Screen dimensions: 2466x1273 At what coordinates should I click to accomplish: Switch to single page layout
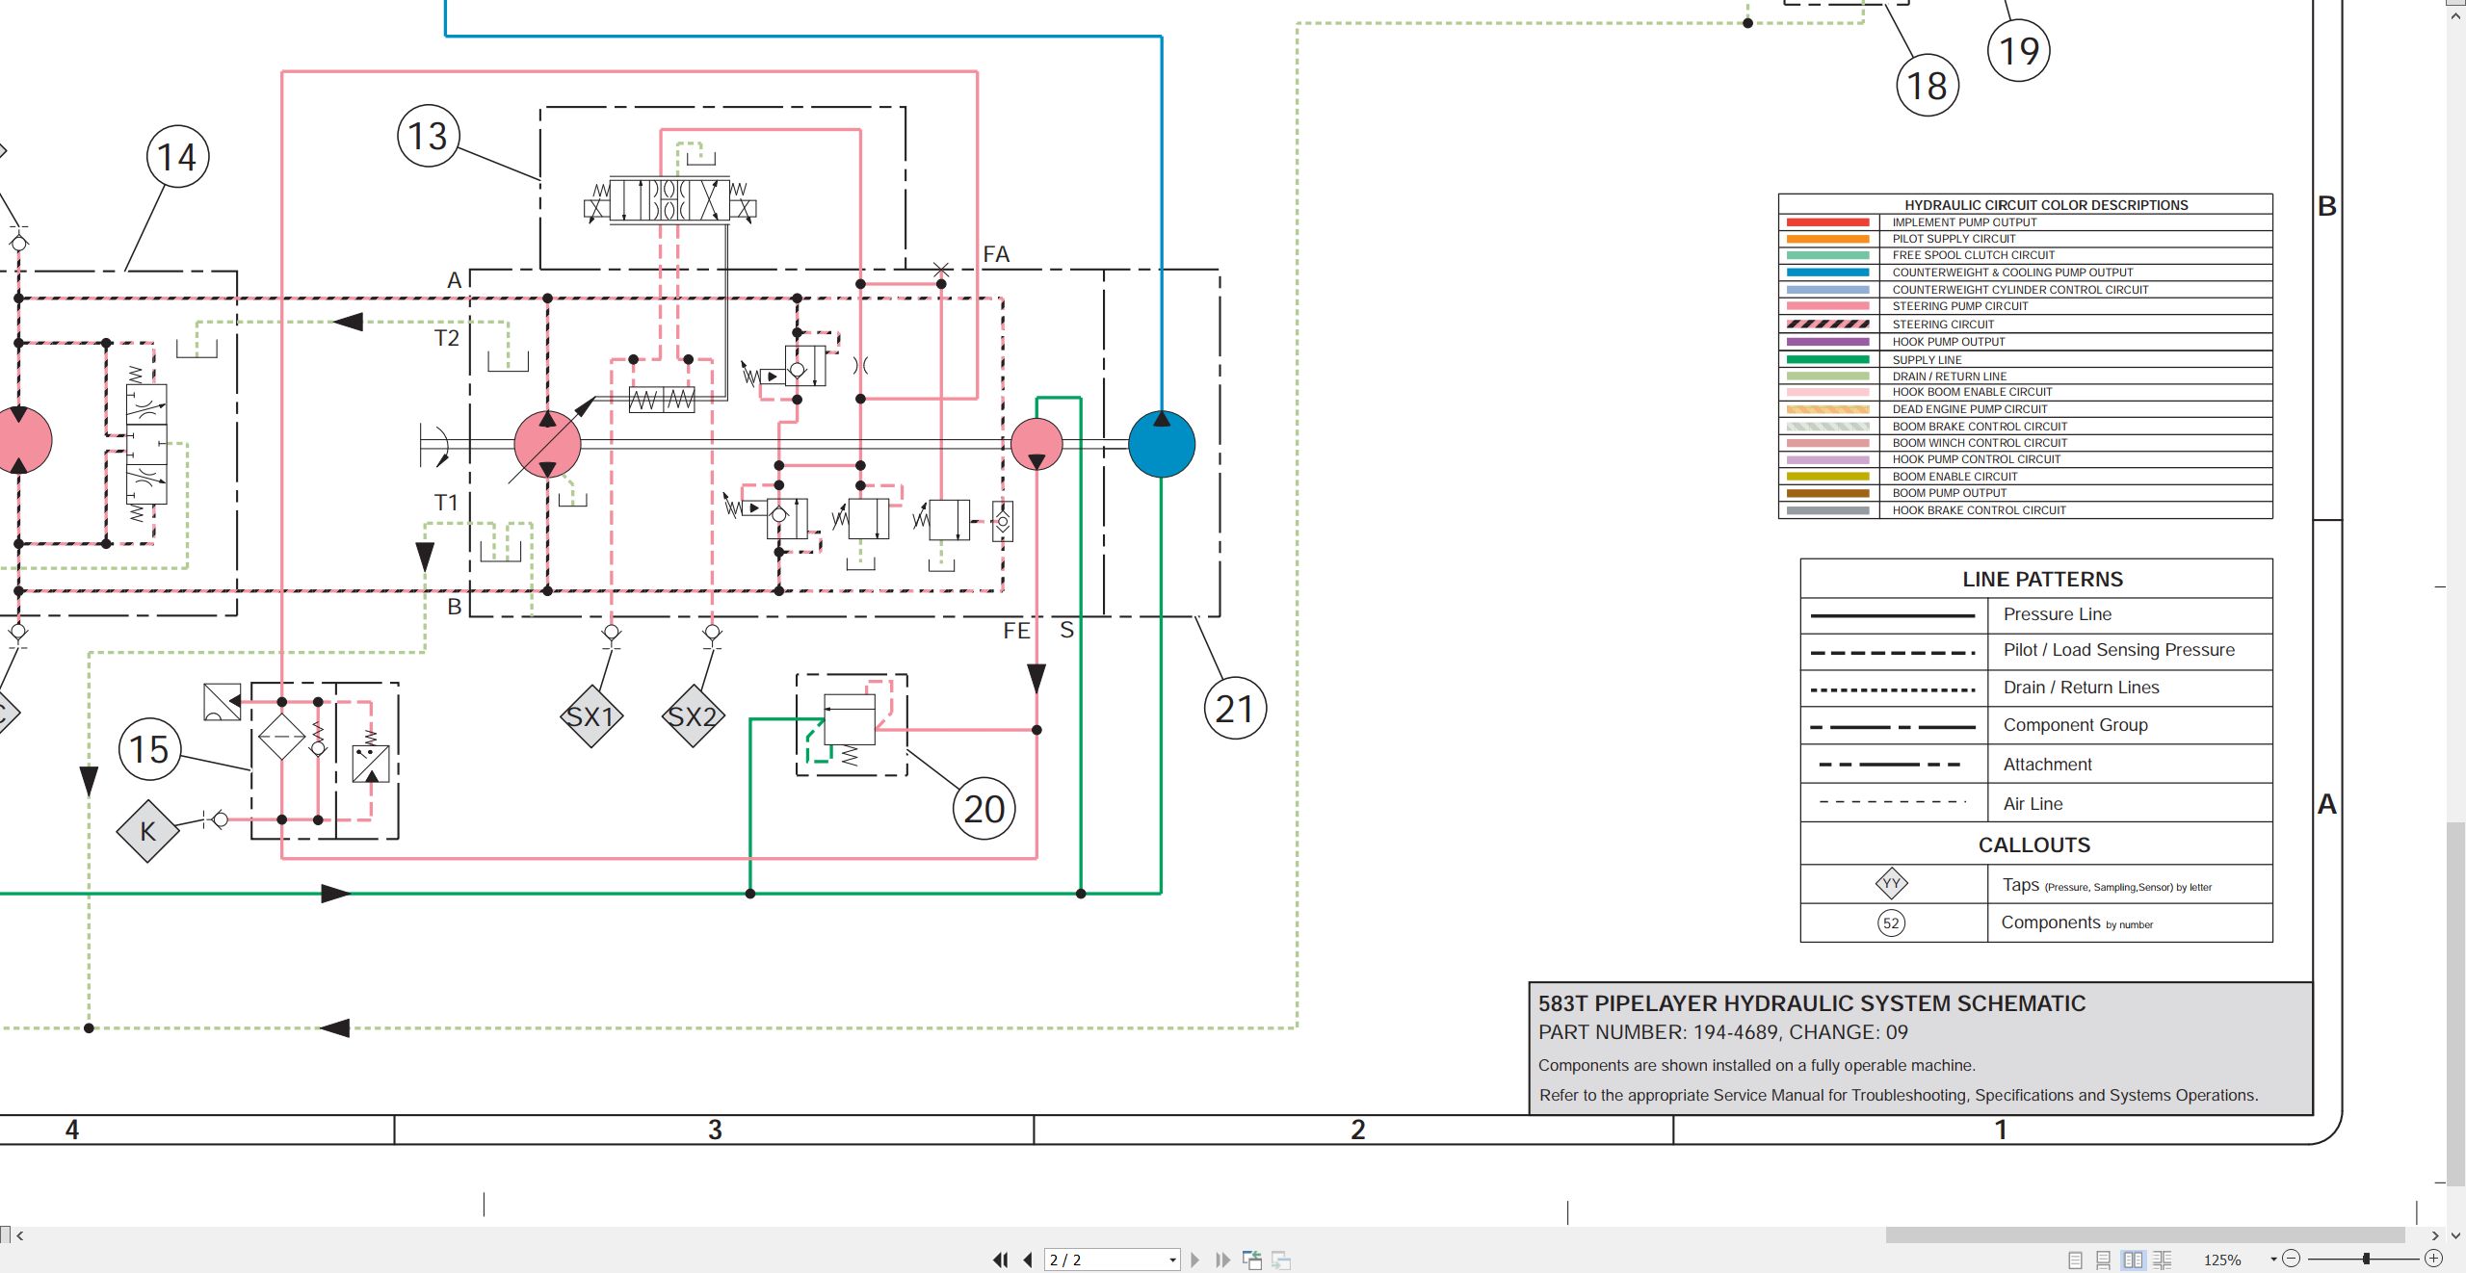tap(2075, 1260)
